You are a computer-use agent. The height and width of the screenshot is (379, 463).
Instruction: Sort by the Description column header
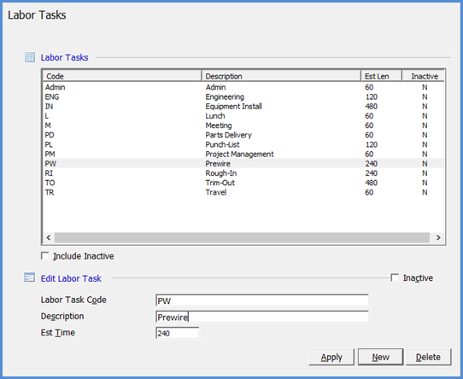(x=281, y=76)
